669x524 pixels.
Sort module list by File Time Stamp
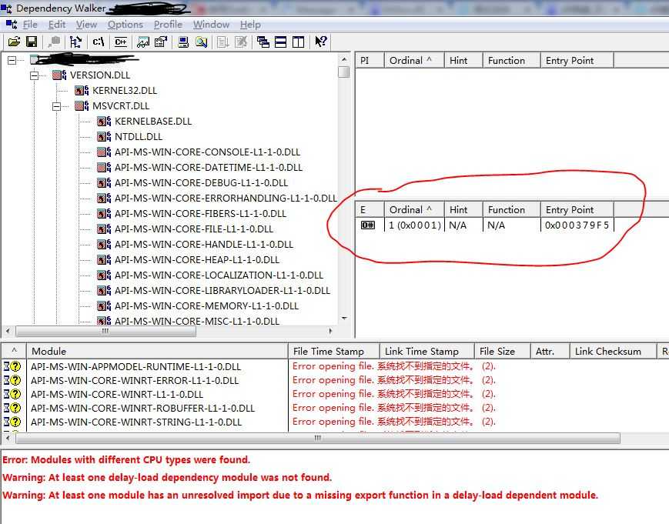pyautogui.click(x=334, y=352)
